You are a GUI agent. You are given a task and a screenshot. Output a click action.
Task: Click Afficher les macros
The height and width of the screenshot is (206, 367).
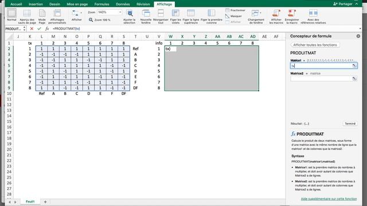pyautogui.click(x=276, y=16)
